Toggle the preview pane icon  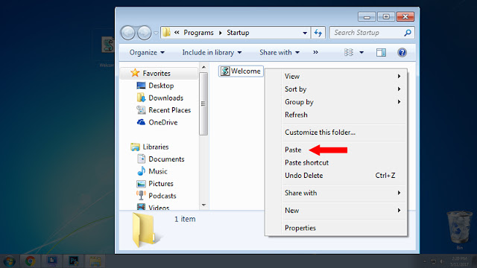(x=381, y=53)
